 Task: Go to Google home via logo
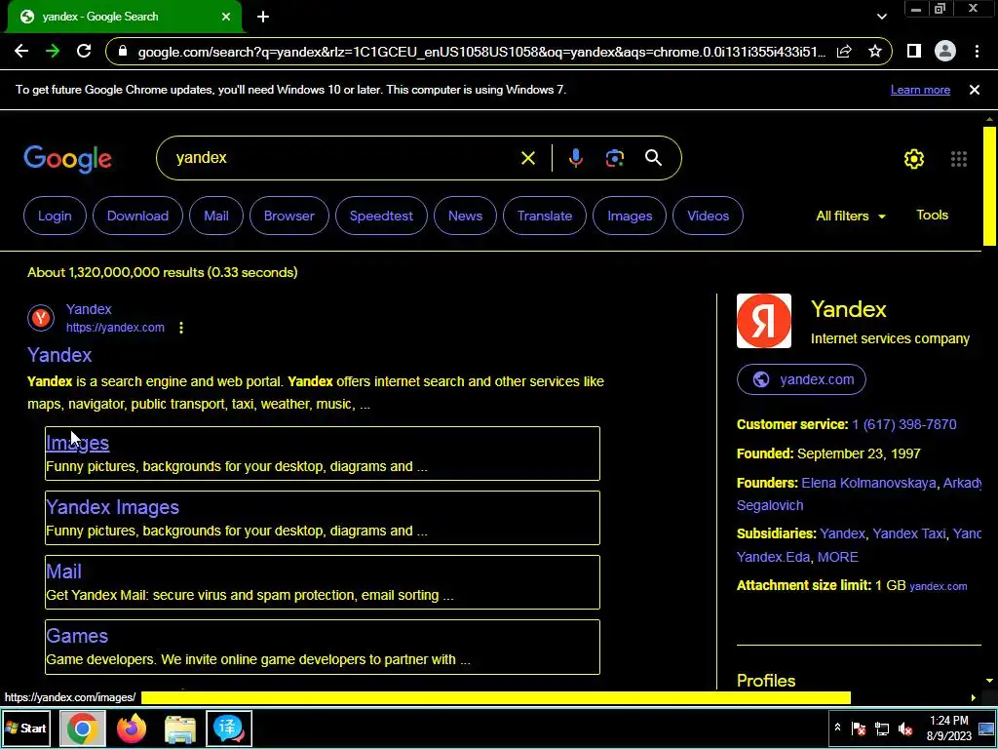click(67, 159)
